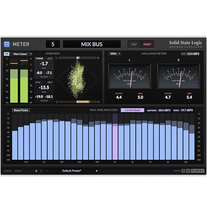The image size is (207, 207).
Task: Toggle the TP true peak button
Action: coord(7,54)
